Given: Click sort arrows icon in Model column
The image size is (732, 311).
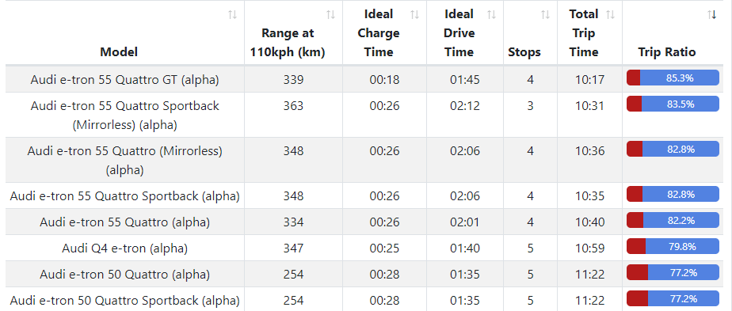Looking at the screenshot, I should tap(232, 15).
